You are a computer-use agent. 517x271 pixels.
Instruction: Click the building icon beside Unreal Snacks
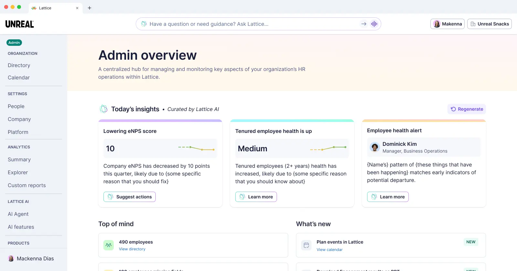coord(473,24)
